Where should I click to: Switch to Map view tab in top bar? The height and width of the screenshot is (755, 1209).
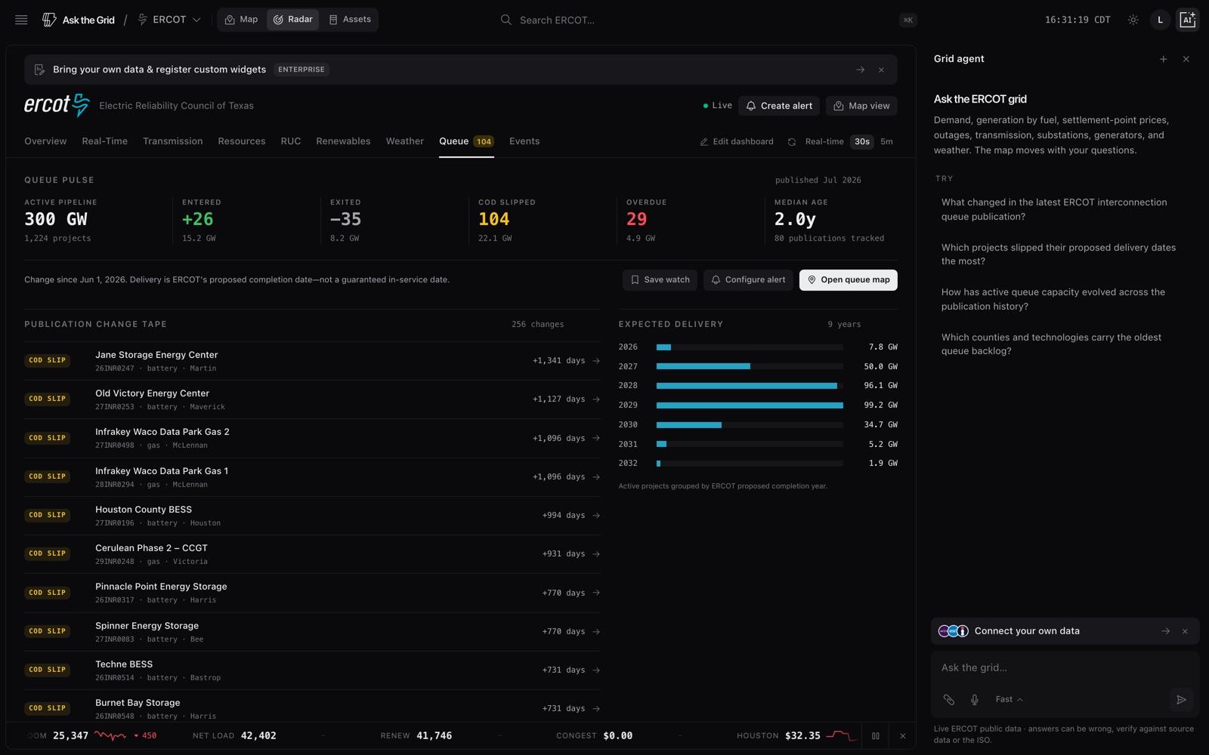pyautogui.click(x=242, y=20)
